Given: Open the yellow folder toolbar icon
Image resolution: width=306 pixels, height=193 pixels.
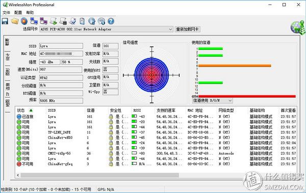Looking at the screenshot, I should [15, 21].
